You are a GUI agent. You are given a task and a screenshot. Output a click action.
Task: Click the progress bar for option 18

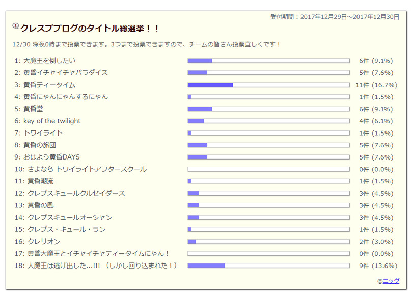pyautogui.click(x=268, y=266)
